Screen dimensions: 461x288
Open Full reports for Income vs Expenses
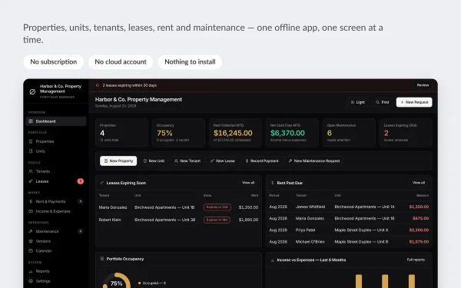pyautogui.click(x=416, y=260)
